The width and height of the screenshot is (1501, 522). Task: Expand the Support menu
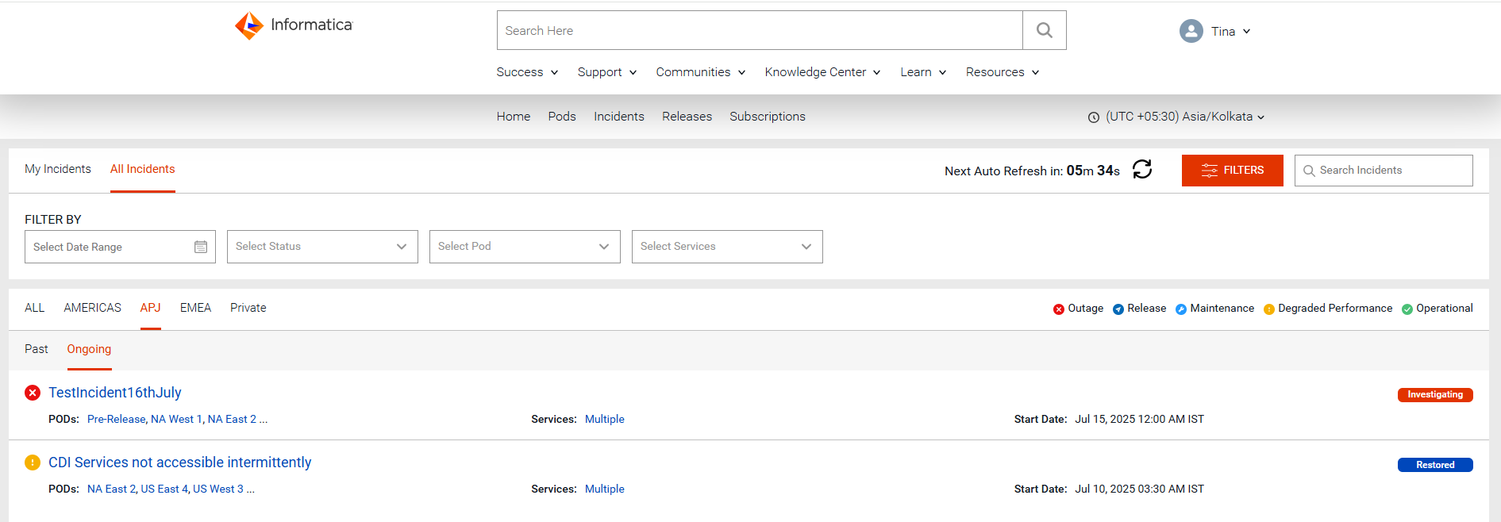pos(607,72)
